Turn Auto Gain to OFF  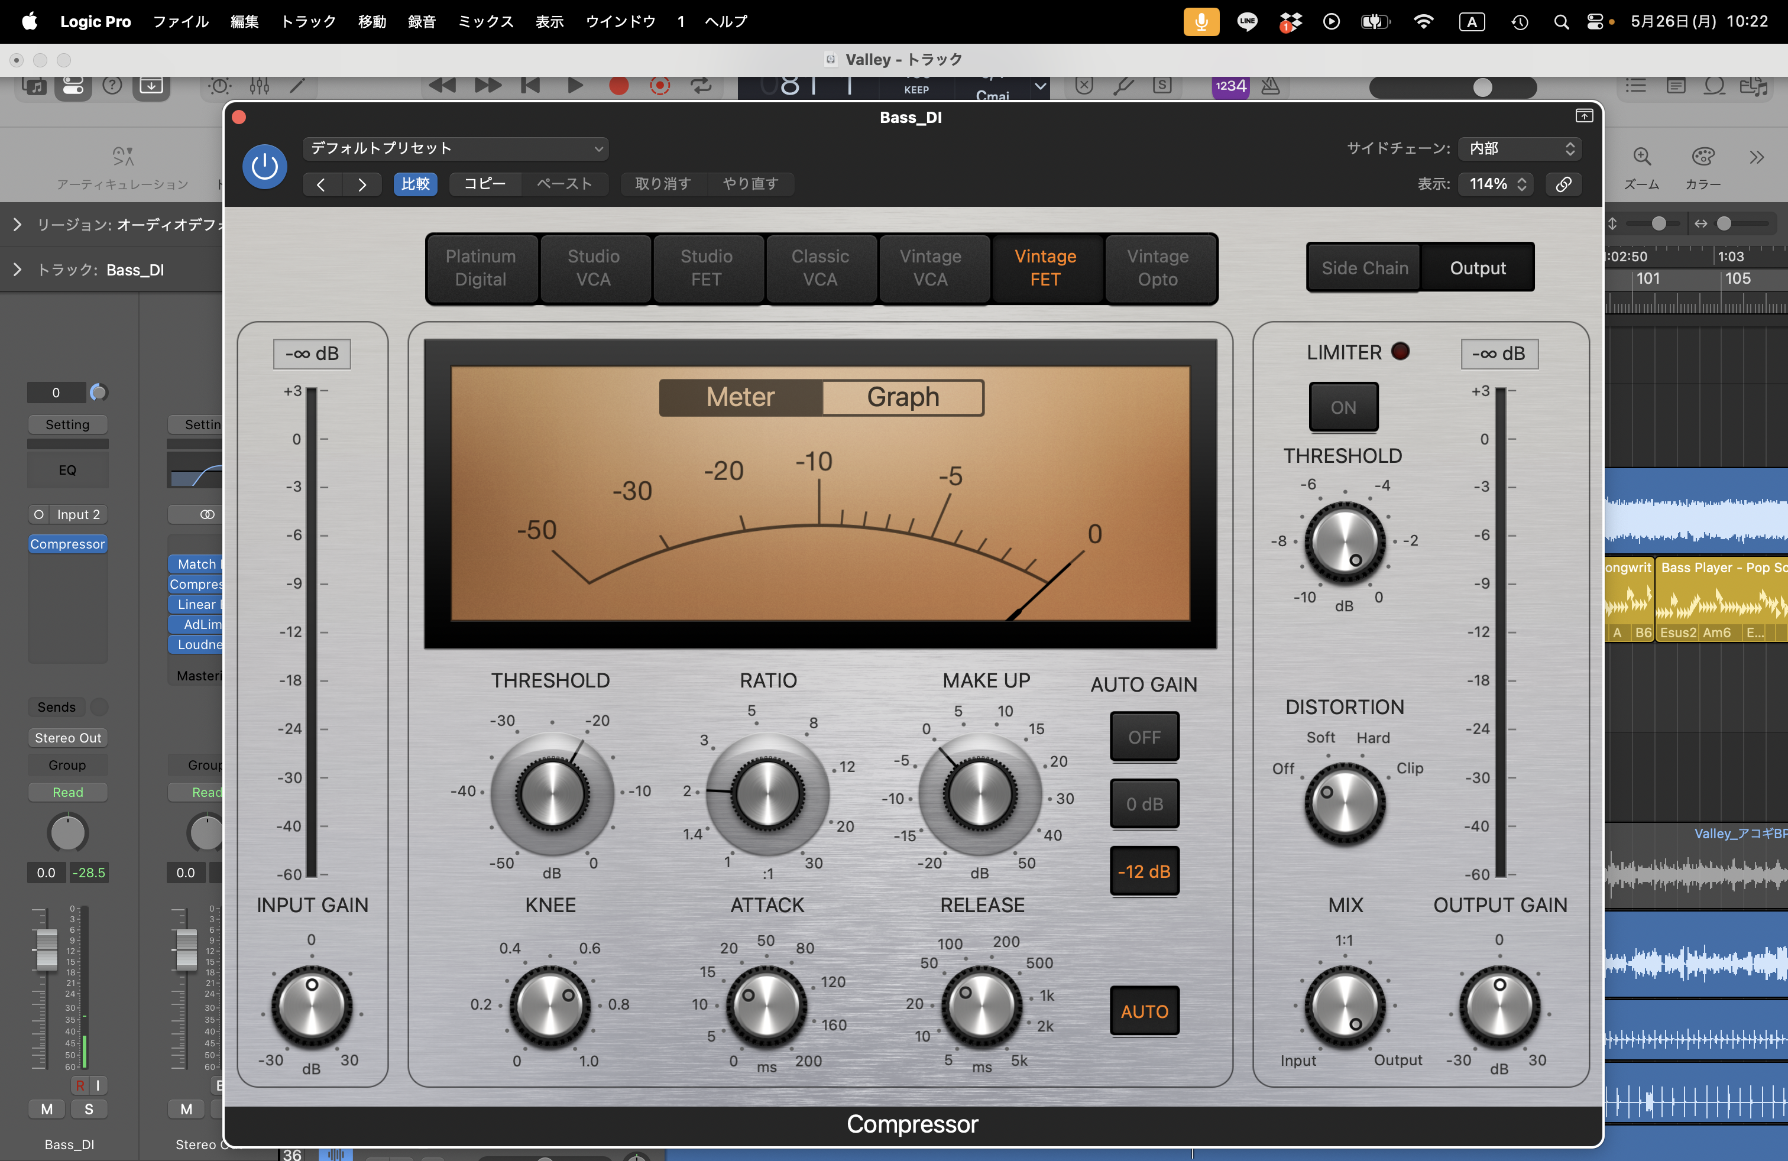click(x=1144, y=738)
